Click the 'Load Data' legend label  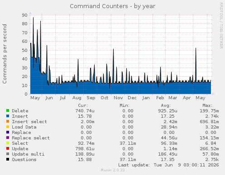(x=24, y=127)
